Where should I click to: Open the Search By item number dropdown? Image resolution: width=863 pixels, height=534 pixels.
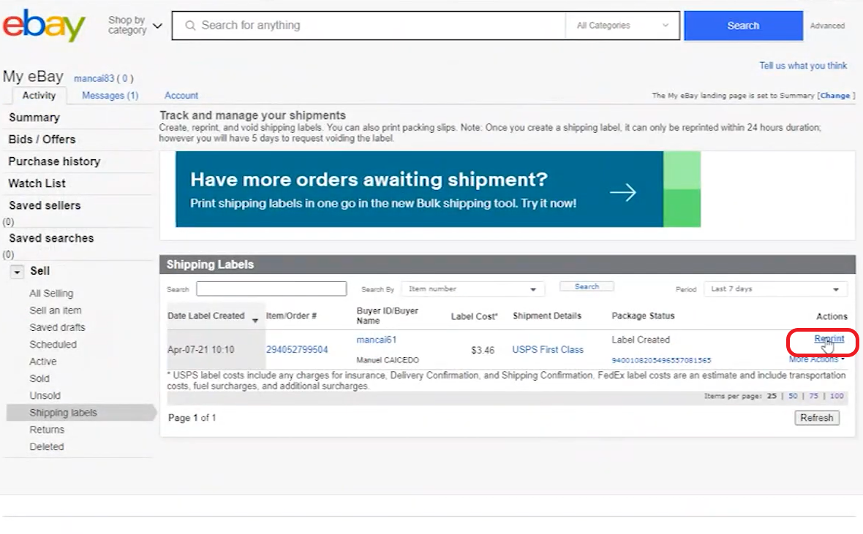[472, 289]
